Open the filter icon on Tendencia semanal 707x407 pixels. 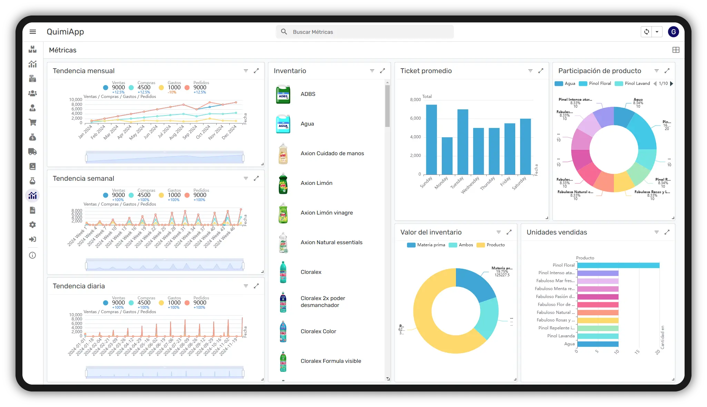246,178
